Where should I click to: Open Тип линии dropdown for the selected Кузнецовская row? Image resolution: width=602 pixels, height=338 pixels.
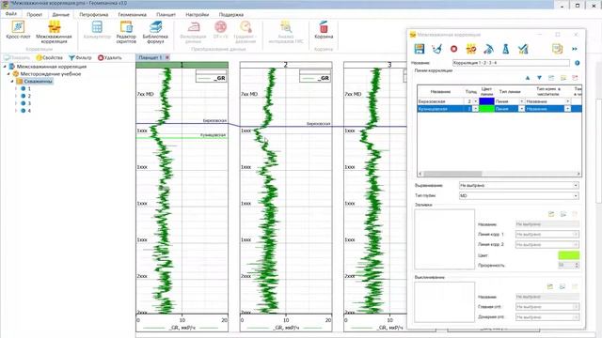[x=521, y=109]
